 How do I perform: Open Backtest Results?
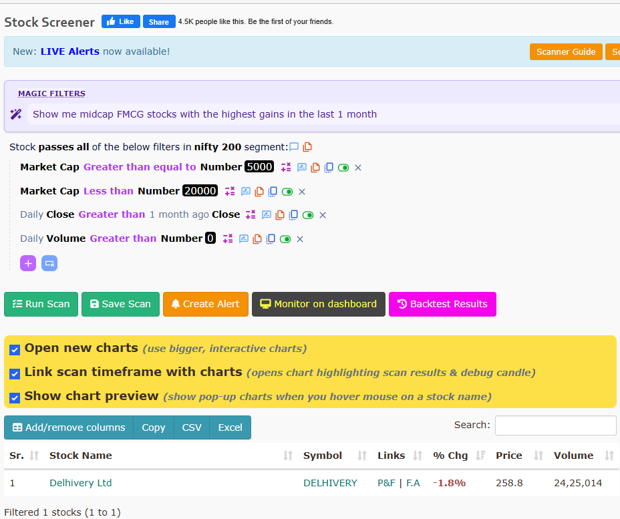click(x=442, y=304)
